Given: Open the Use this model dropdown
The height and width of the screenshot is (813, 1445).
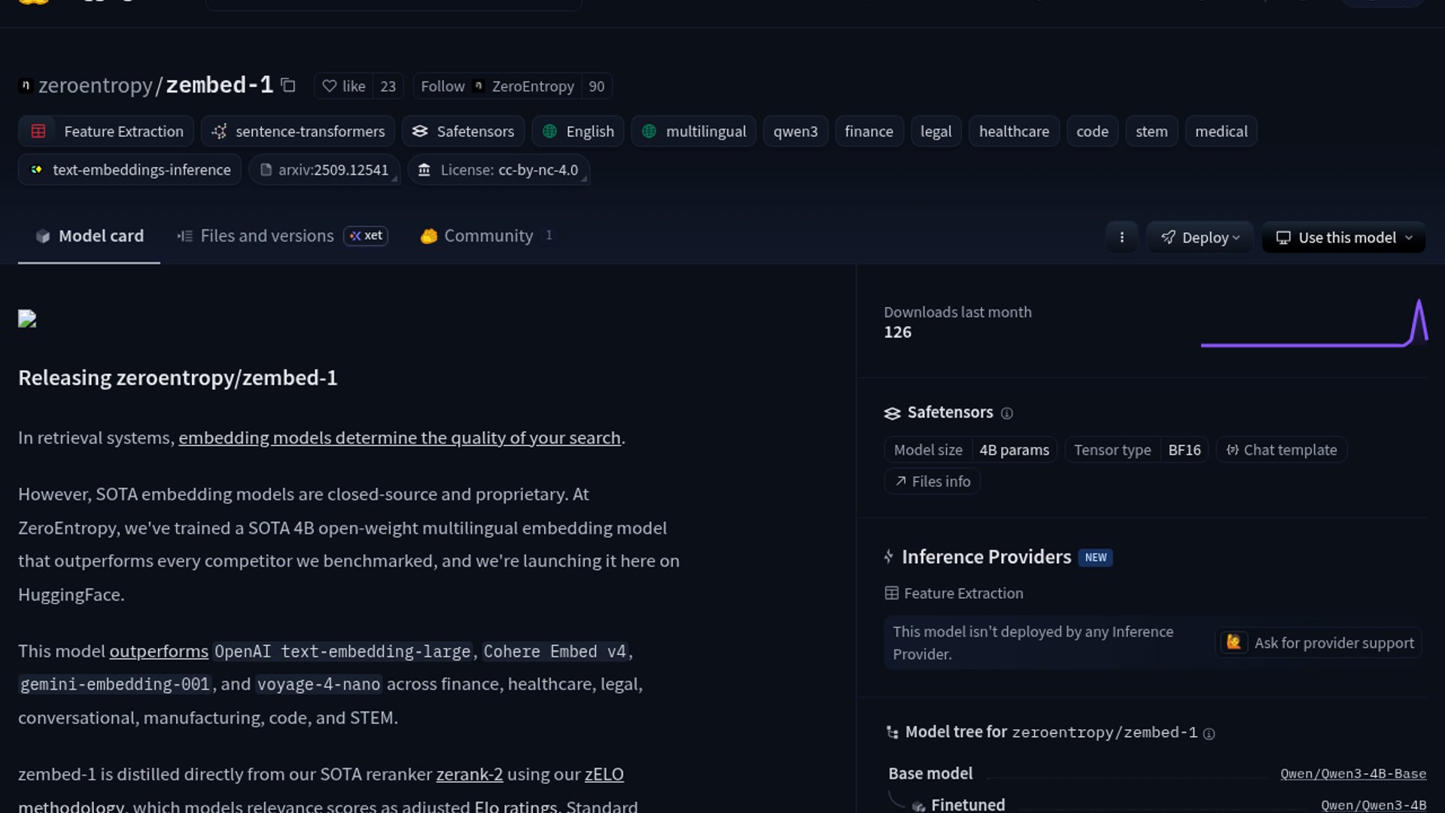Looking at the screenshot, I should coord(1343,238).
